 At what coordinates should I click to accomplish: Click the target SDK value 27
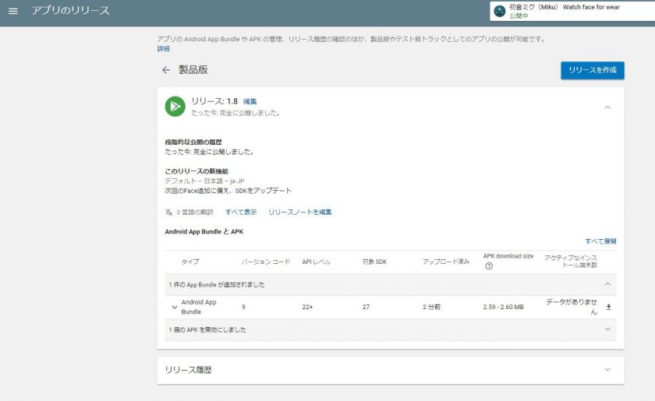(366, 307)
